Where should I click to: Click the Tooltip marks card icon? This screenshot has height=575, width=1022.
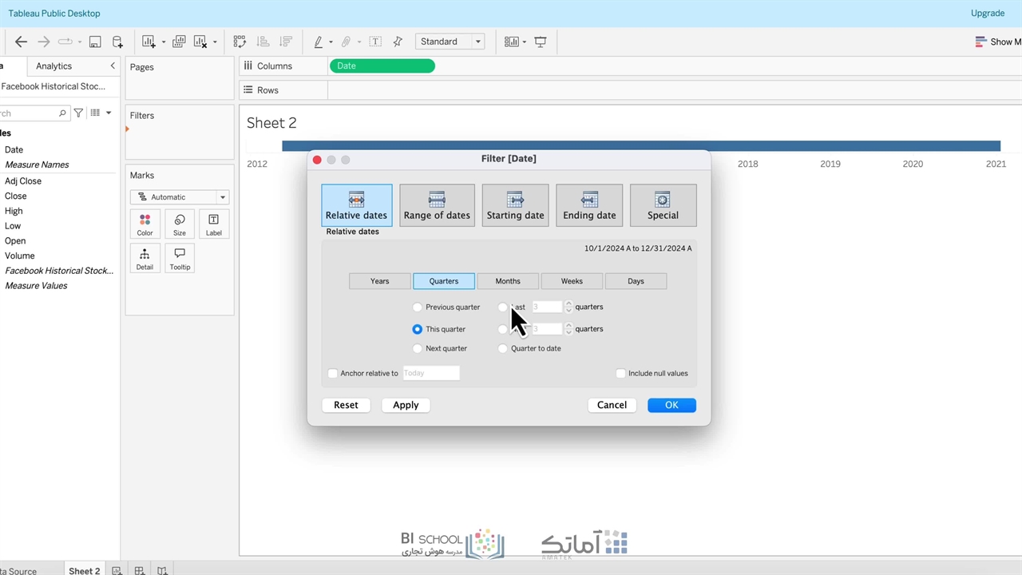pyautogui.click(x=180, y=258)
